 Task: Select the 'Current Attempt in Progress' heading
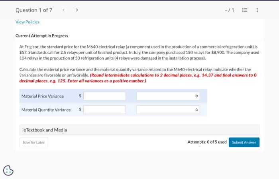(41, 35)
